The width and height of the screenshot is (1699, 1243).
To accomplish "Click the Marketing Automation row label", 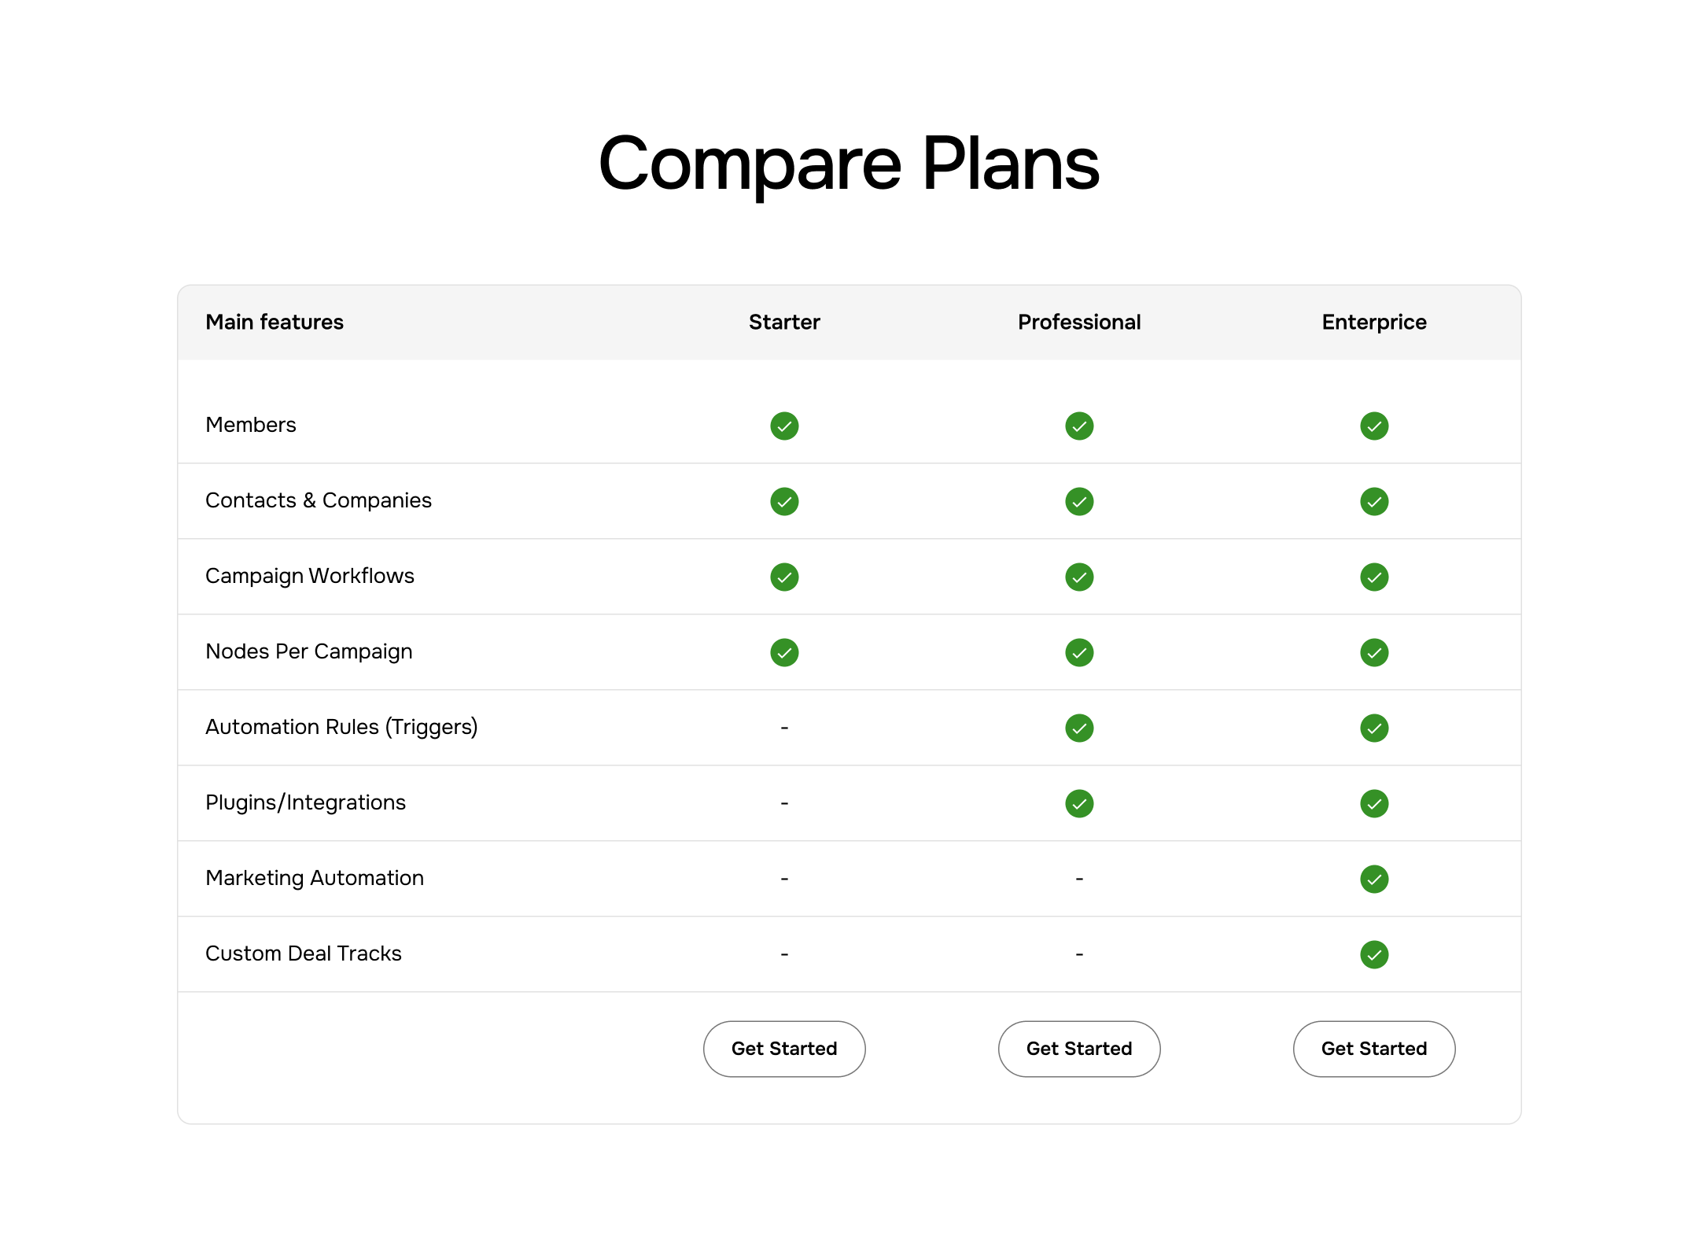I will click(314, 878).
